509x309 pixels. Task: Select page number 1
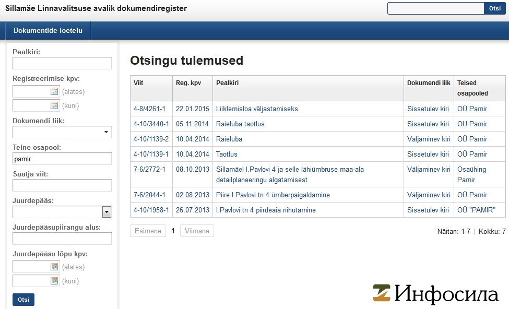173,231
